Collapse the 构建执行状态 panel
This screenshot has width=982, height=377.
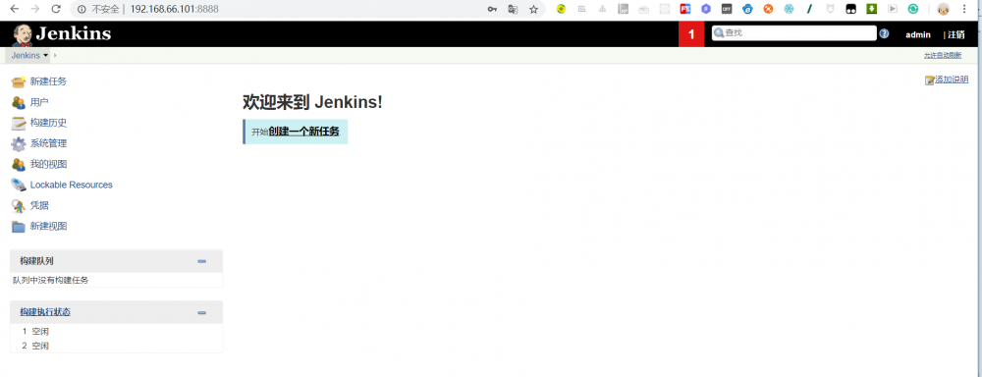201,312
